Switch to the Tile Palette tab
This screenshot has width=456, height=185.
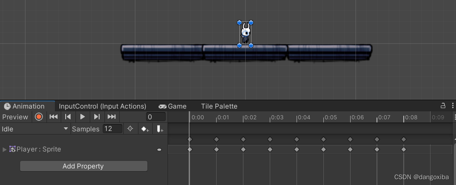coord(219,106)
